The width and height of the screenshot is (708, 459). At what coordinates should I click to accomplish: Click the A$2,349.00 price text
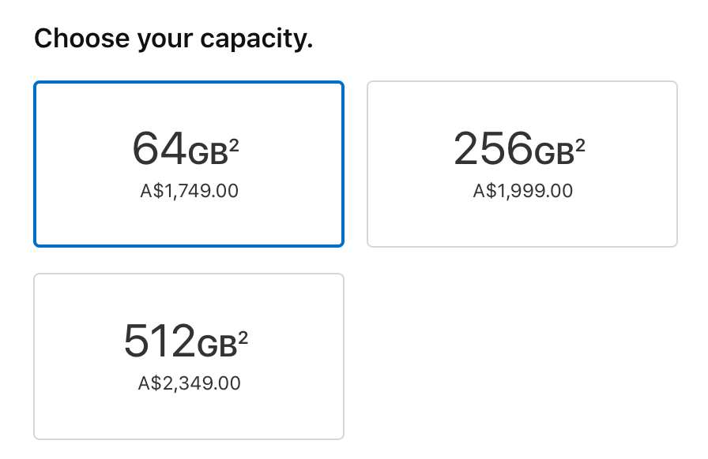(189, 383)
